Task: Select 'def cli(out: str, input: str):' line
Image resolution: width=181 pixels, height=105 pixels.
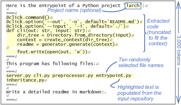Action: tap(47, 31)
